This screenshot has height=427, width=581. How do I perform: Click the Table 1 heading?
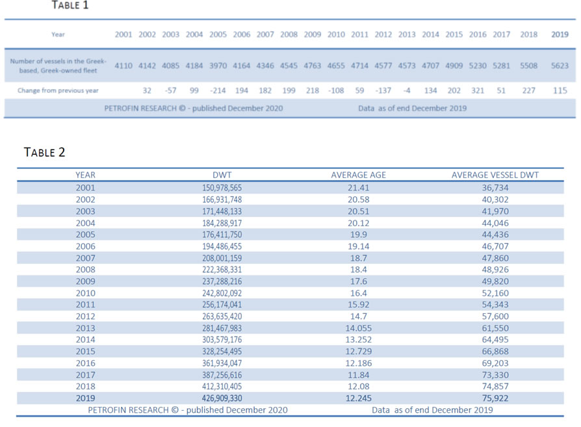tap(70, 5)
